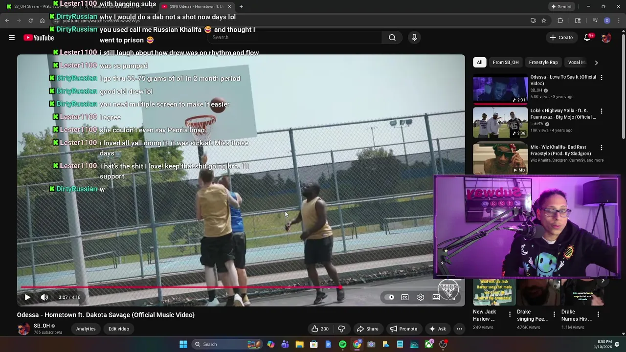Screen dimensions: 626x352
Task: Open menu for Loké x Highway Yella video
Action: [602, 111]
